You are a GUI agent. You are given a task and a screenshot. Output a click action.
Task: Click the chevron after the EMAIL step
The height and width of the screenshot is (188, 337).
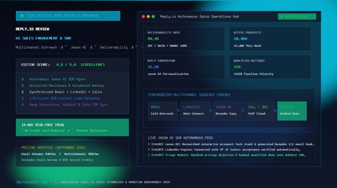[x=179, y=110]
